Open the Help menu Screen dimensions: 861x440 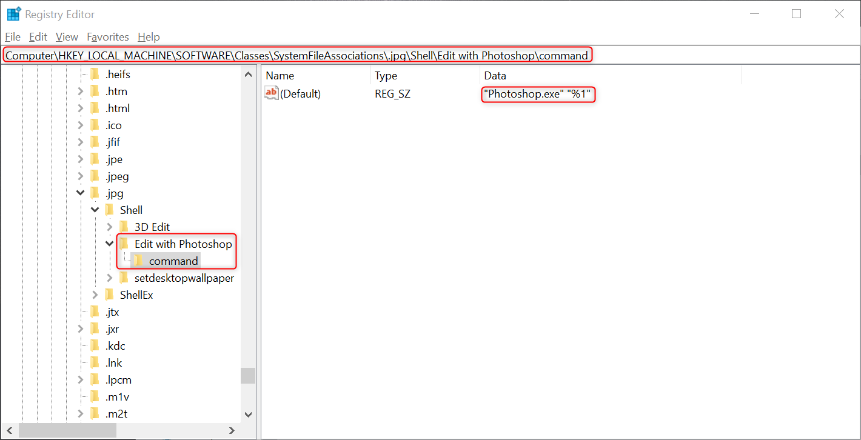[x=149, y=37]
